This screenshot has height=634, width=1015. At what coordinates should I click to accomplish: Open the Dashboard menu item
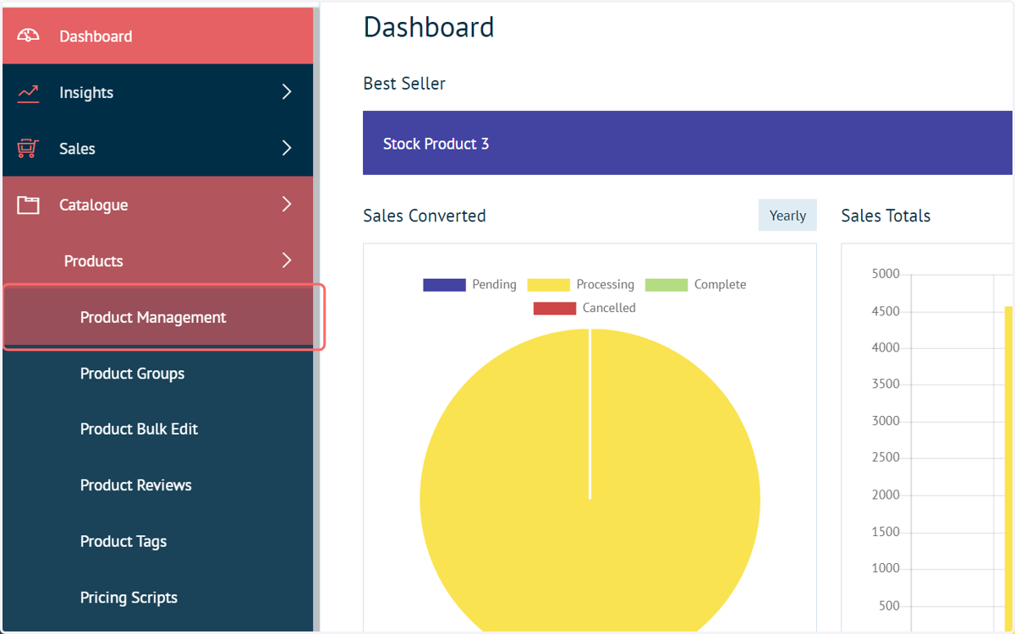pos(158,36)
